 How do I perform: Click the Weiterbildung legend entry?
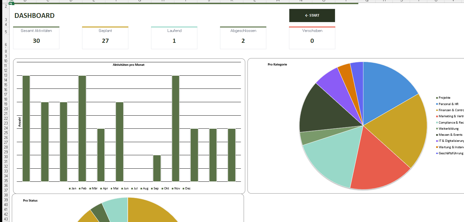pyautogui.click(x=448, y=129)
